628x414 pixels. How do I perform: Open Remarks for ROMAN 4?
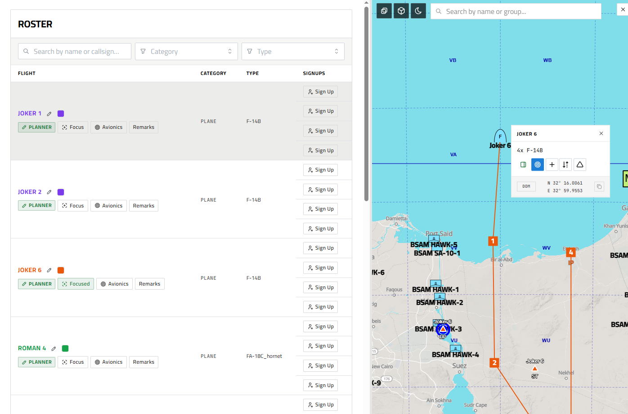144,362
